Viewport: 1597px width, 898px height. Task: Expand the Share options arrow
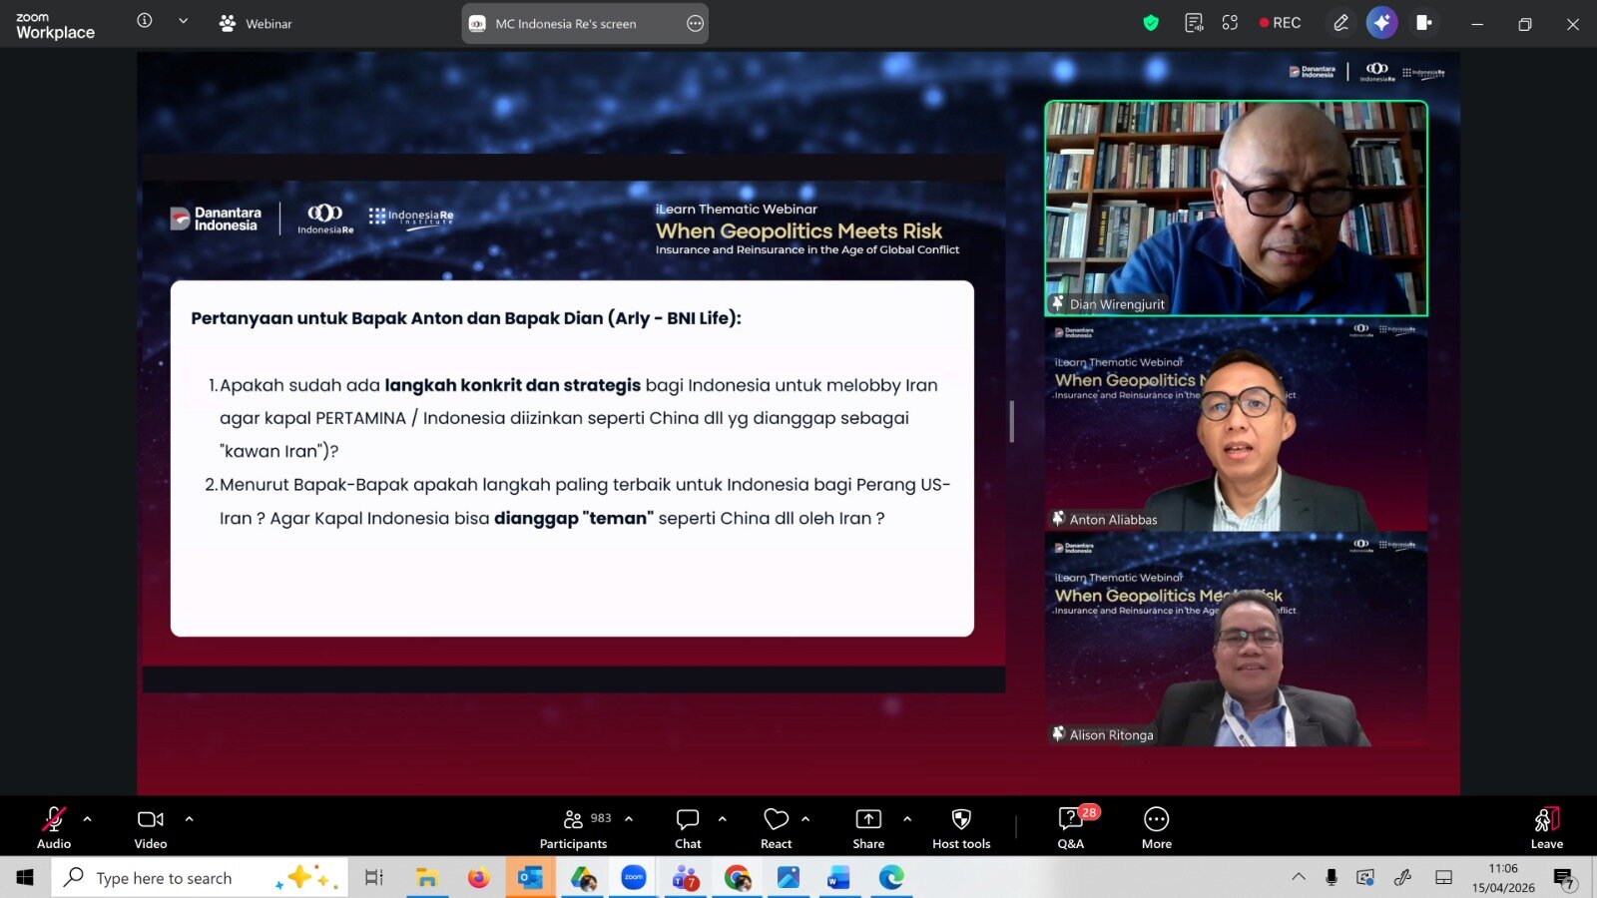(907, 819)
